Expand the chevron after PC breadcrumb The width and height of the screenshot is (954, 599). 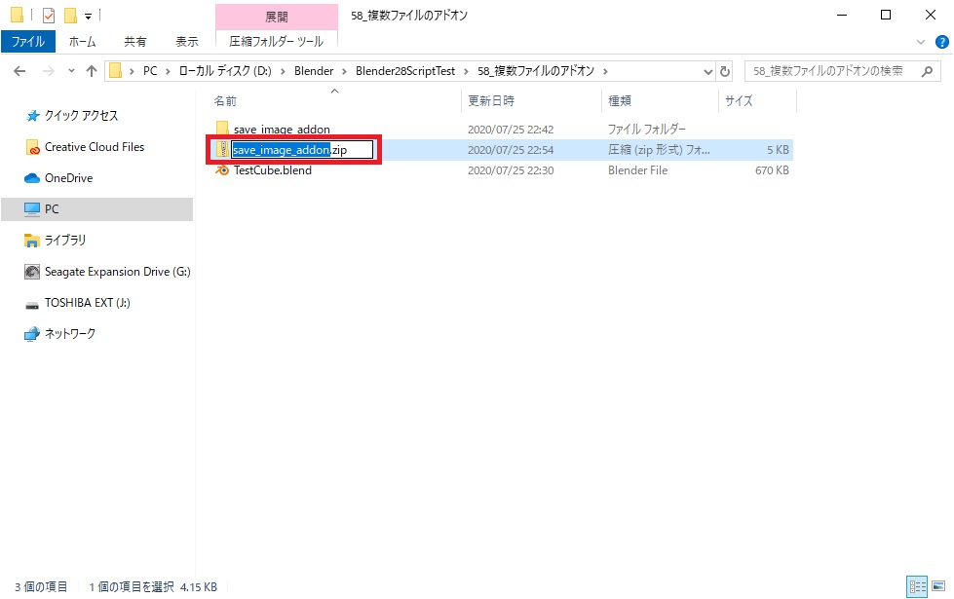click(168, 71)
